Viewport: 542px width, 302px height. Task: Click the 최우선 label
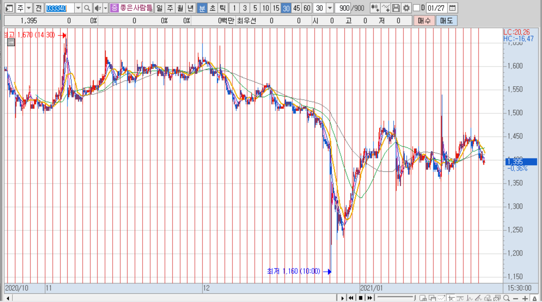246,21
